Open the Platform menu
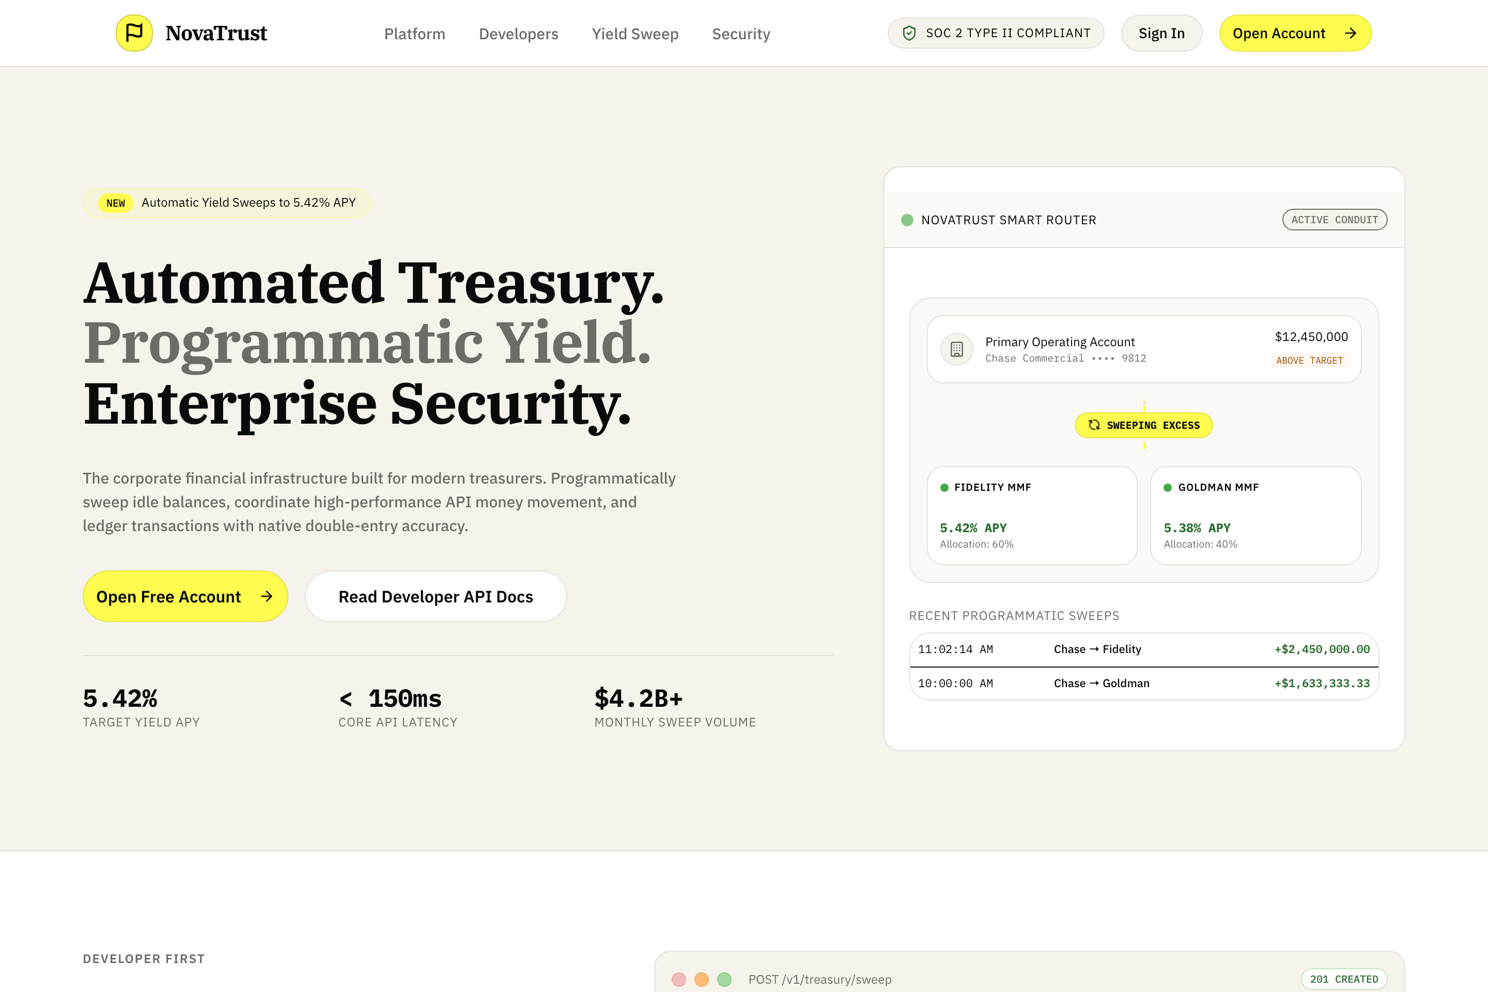The image size is (1488, 992). click(414, 34)
